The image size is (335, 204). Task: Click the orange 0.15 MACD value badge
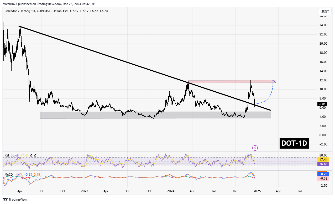(37, 174)
